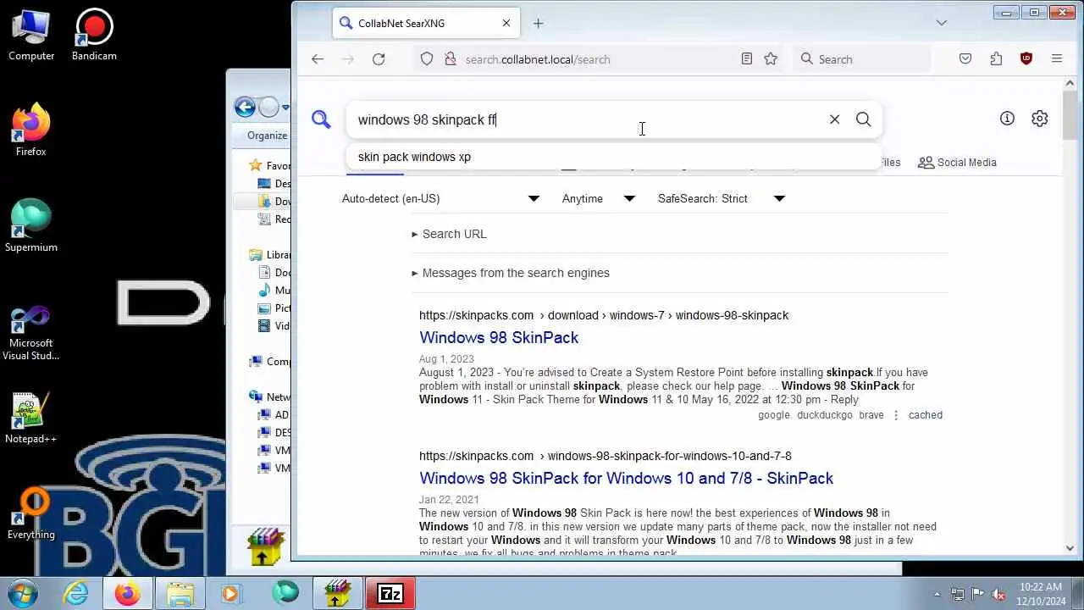
Task: Open the language Auto-detect dropdown
Action: coord(440,198)
